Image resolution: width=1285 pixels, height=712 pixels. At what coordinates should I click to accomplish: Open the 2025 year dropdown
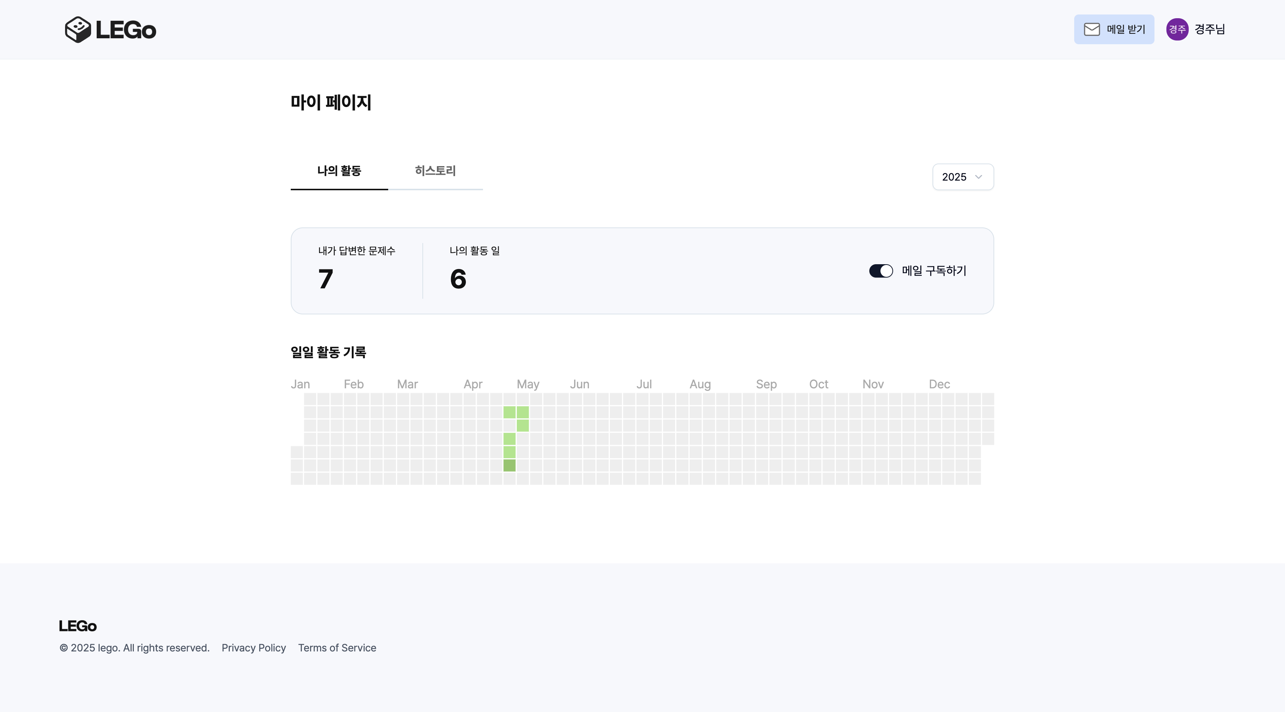tap(962, 177)
